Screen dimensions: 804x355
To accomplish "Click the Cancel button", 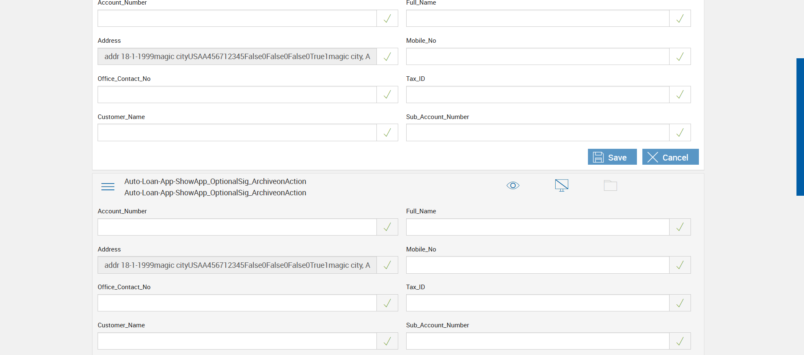I will 670,157.
